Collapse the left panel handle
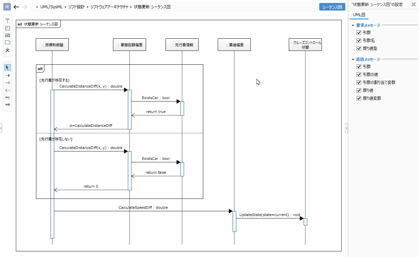This screenshot has height=257, width=419. tap(1, 128)
